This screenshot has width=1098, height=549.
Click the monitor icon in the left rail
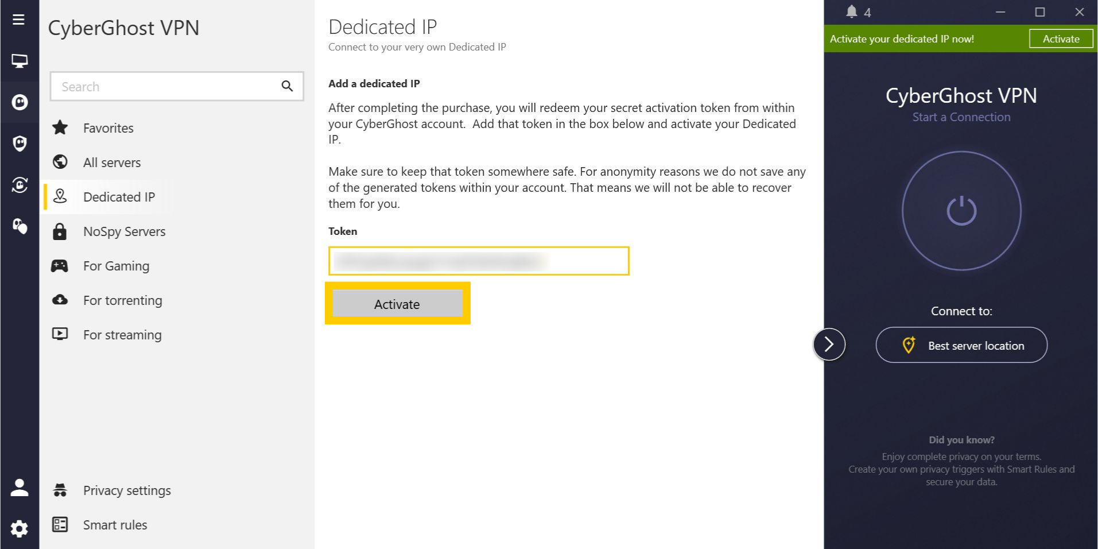(x=20, y=61)
